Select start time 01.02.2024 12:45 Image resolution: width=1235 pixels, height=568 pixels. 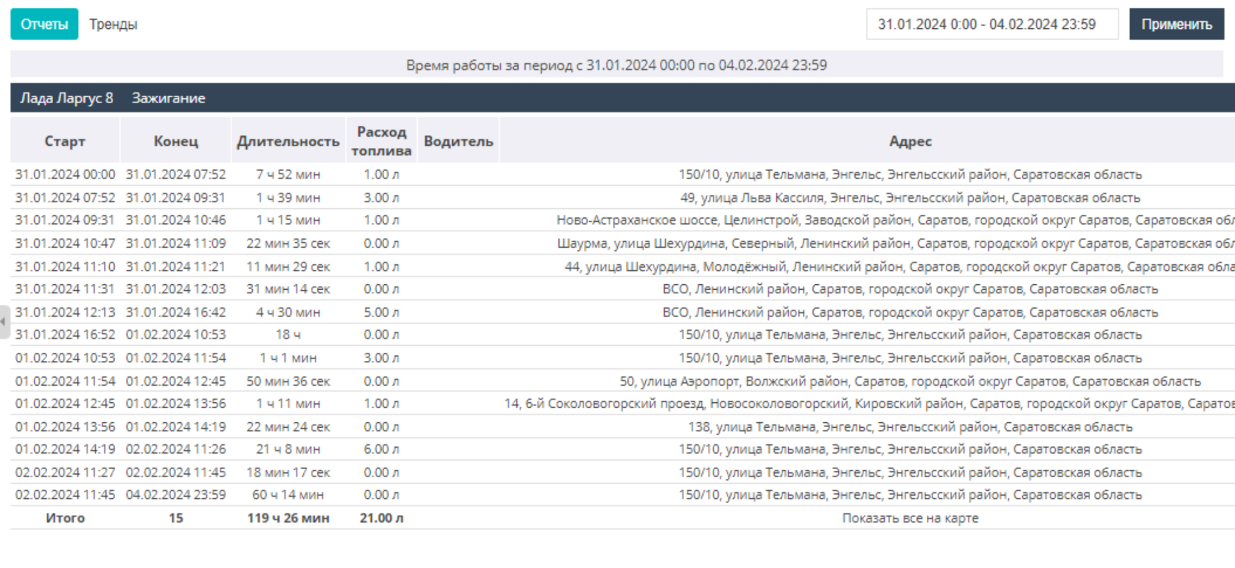pyautogui.click(x=65, y=404)
